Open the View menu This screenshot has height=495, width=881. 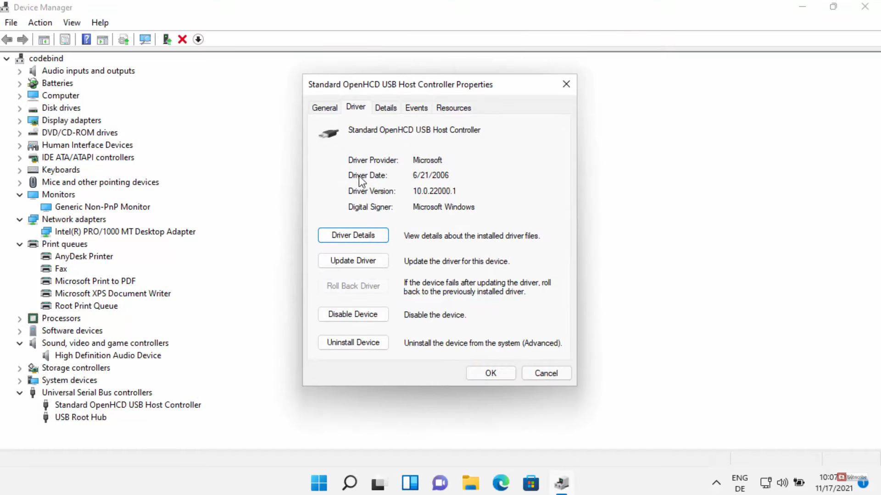click(72, 22)
